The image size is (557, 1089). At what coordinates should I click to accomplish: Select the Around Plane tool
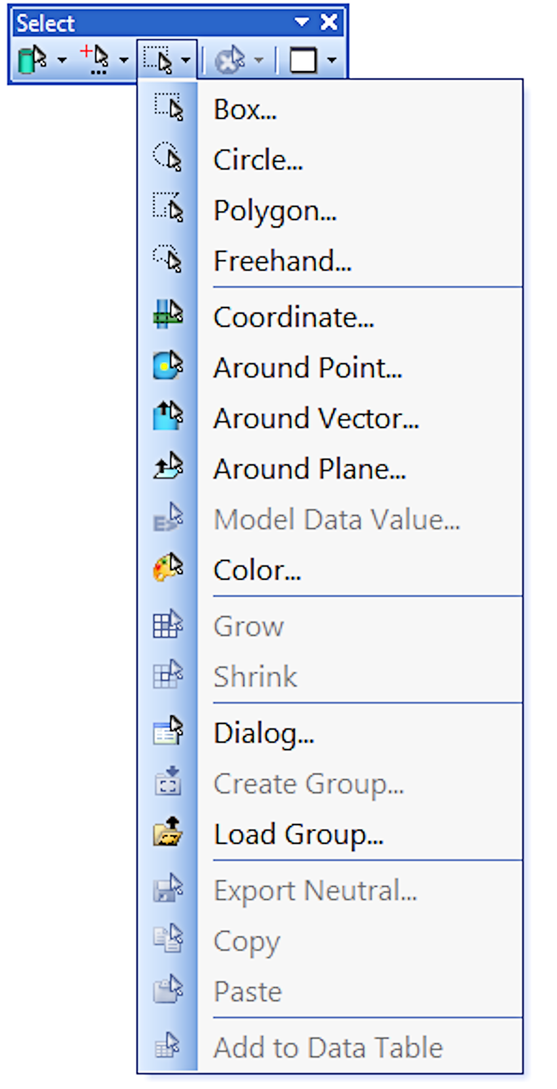coord(309,468)
